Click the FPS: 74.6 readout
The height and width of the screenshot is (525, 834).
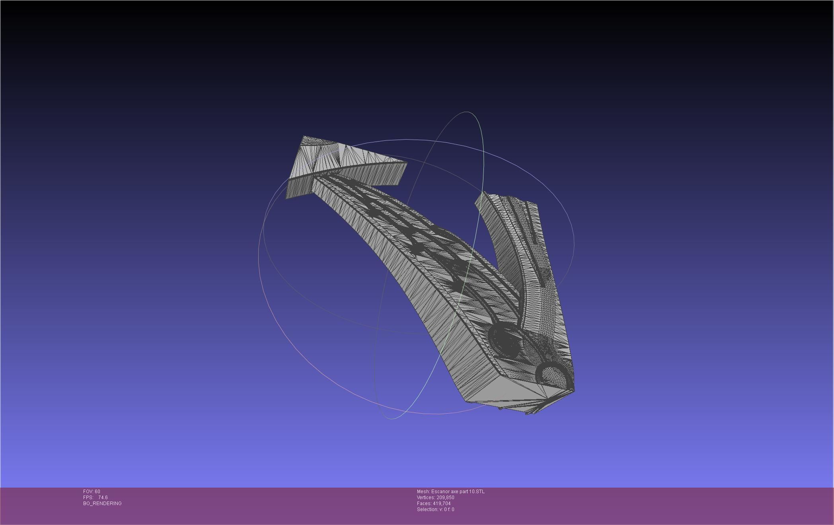[x=95, y=498]
